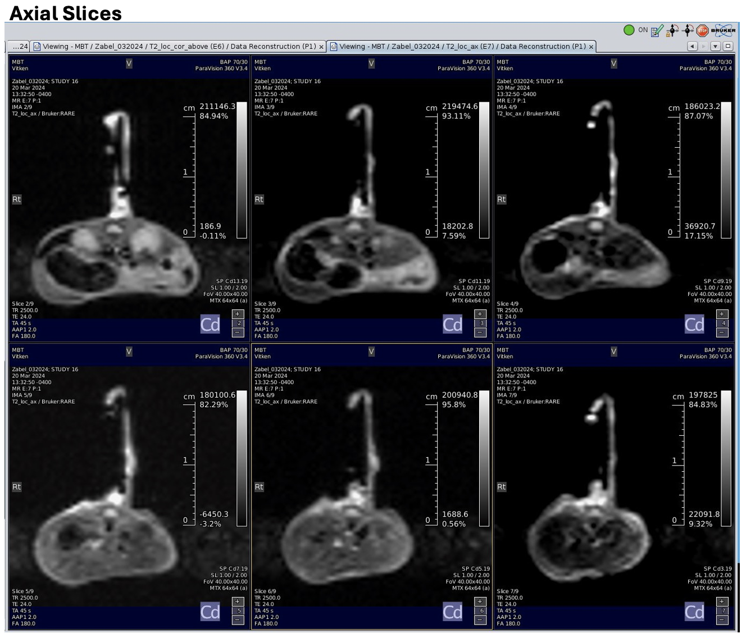Click the red STOP scan icon
Image resolution: width=746 pixels, height=638 pixels.
click(702, 30)
